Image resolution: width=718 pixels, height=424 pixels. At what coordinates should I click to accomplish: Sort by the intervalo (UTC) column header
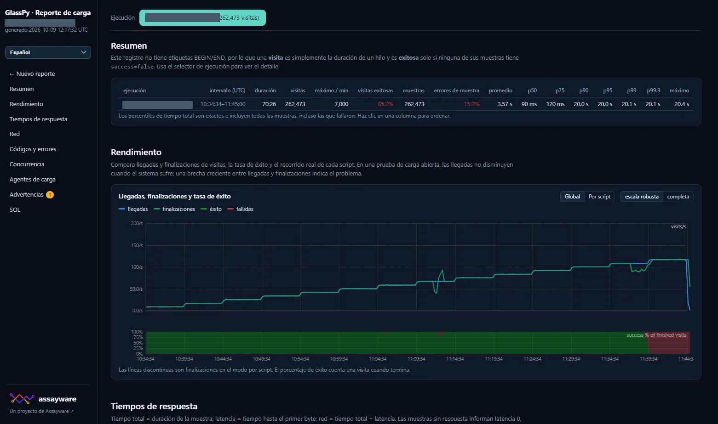(227, 90)
